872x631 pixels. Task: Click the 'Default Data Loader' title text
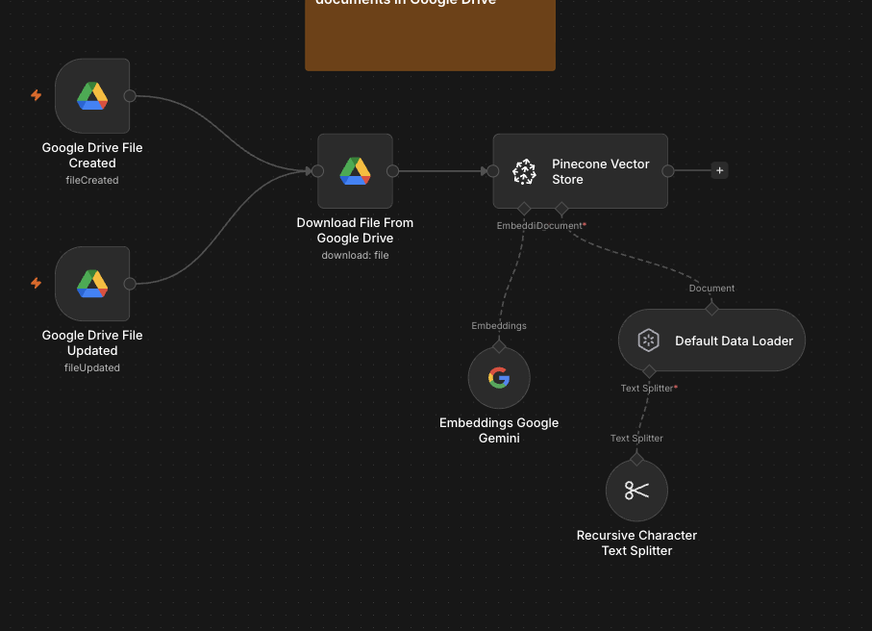(735, 341)
